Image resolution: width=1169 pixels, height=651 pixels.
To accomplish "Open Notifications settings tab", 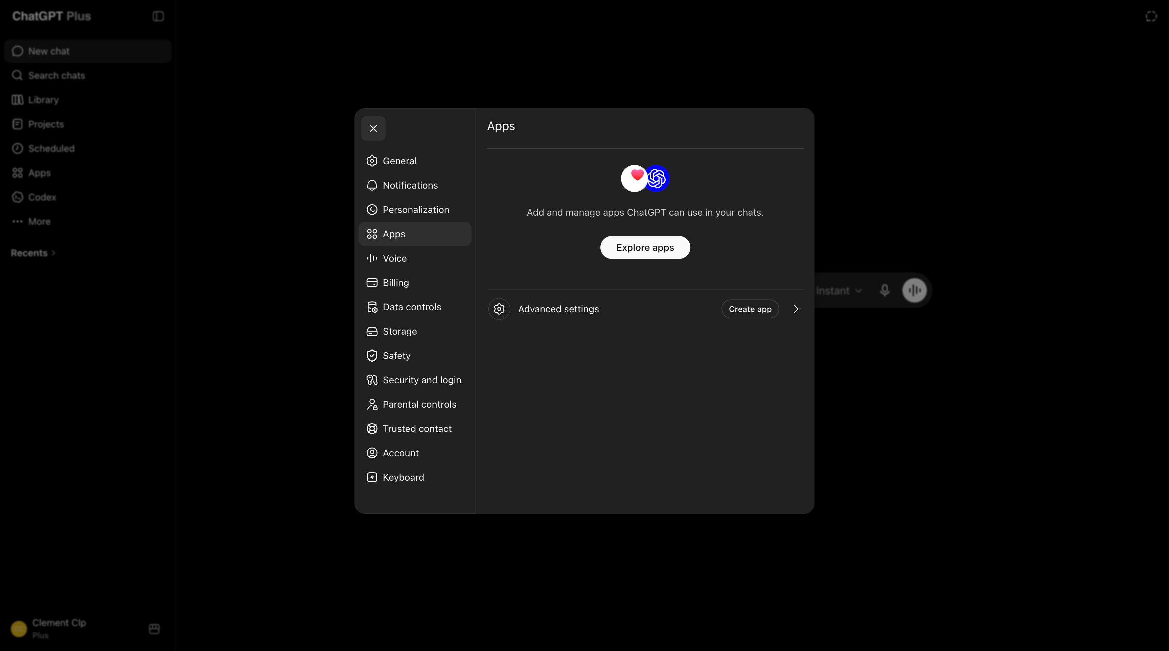I will point(415,186).
